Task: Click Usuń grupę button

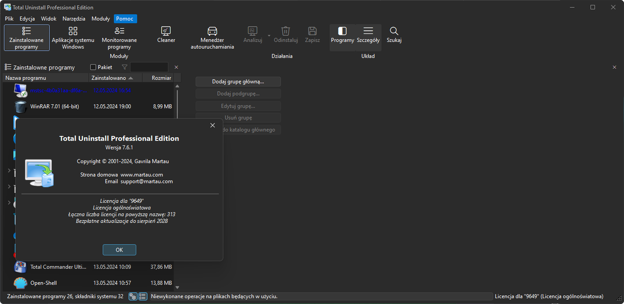Action: 238,118
